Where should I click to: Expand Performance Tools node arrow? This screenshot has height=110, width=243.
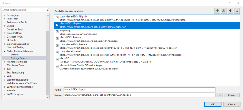click(4, 22)
